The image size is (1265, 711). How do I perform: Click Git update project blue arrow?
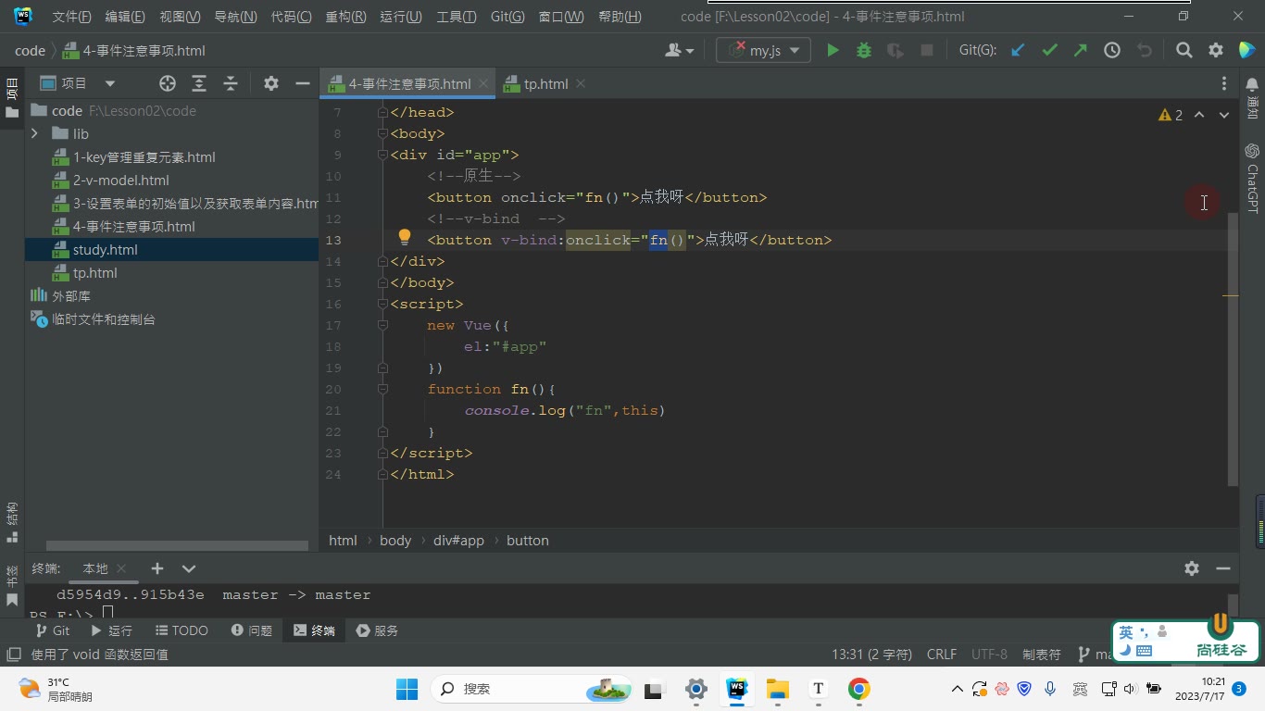tap(1018, 51)
